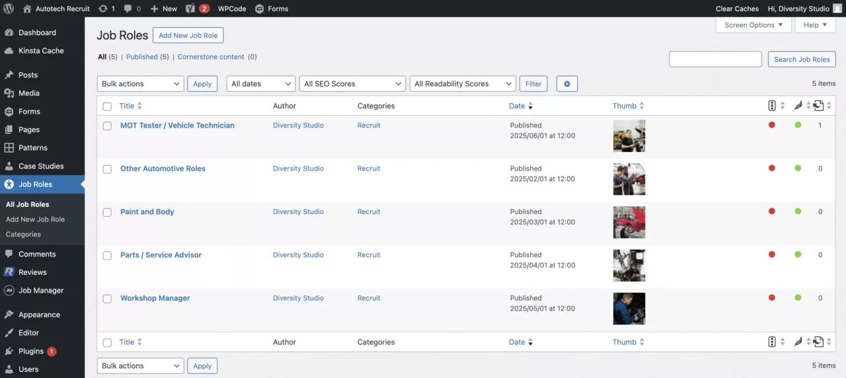Open Case Studies in the sidebar menu
Screen dimensions: 846x378
(x=41, y=166)
